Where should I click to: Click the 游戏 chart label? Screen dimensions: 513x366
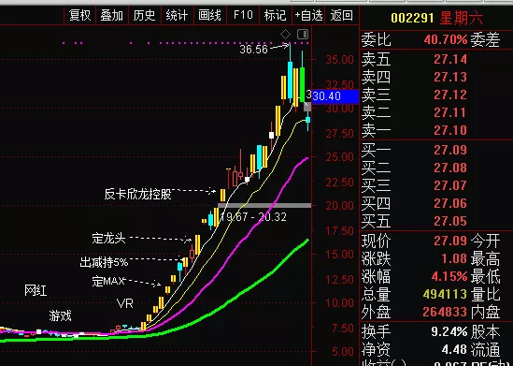coord(60,315)
